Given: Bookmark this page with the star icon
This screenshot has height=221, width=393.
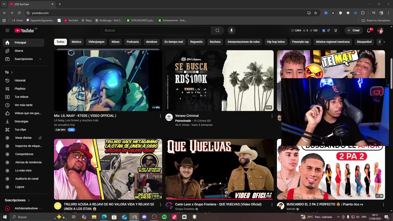Looking at the screenshot, I should [316, 13].
